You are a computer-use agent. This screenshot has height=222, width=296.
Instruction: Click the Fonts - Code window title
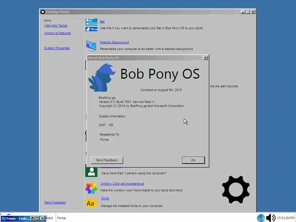pyautogui.click(x=18, y=219)
